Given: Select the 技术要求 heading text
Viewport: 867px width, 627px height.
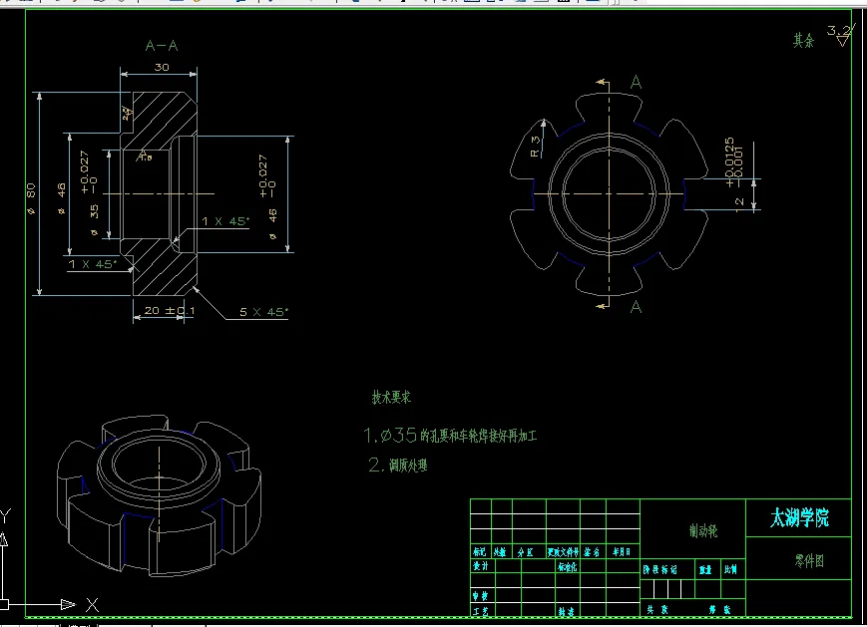Looking at the screenshot, I should [391, 397].
